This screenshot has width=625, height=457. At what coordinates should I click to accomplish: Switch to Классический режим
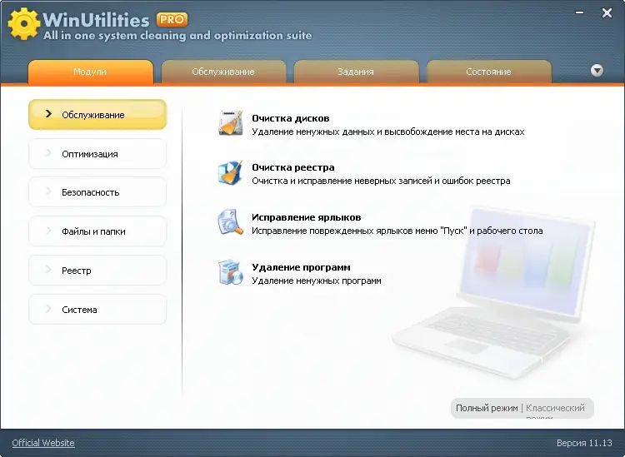tap(555, 410)
